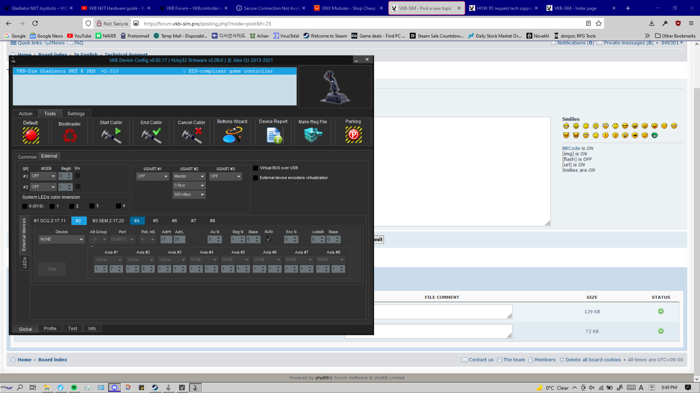Viewport: 700px width, 393px height.
Task: Select device tab #1 SCG 2:17.11
Action: point(49,221)
